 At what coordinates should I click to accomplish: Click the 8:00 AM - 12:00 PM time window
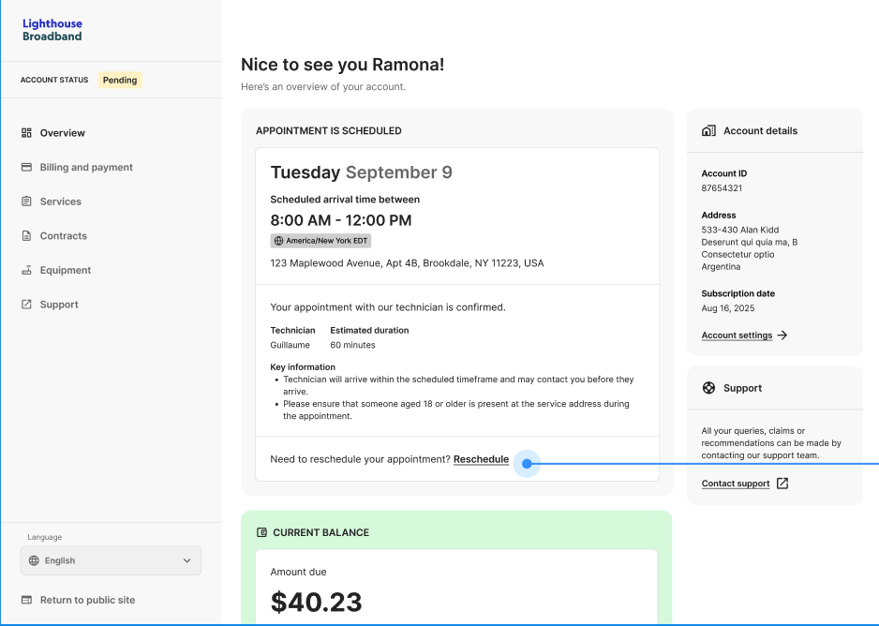click(341, 220)
